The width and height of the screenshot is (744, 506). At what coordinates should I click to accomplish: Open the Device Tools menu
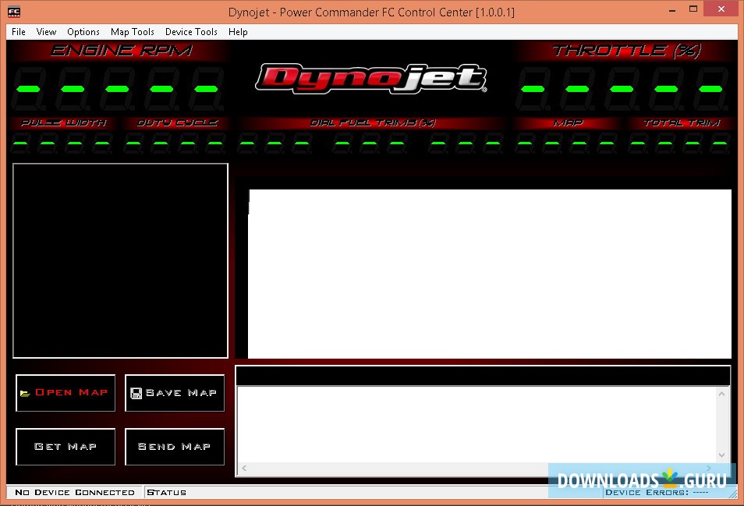(x=191, y=32)
